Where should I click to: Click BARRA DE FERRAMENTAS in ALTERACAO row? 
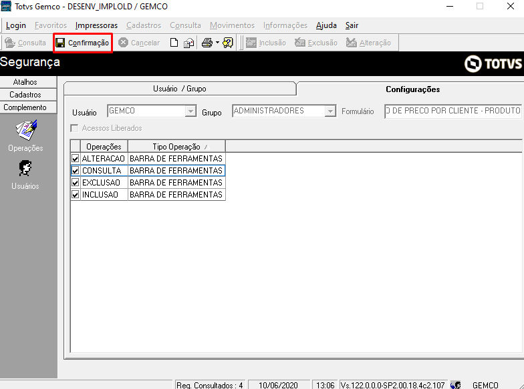click(x=176, y=159)
